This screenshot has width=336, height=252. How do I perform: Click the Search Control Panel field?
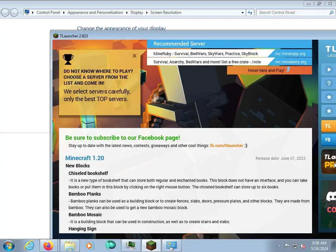tap(292, 12)
